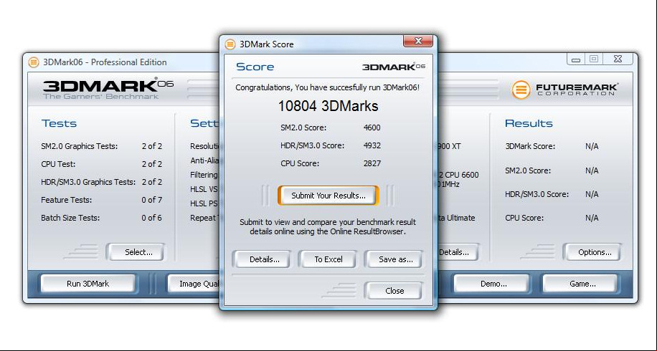Click the 'Congratulations' message in score dialog
The height and width of the screenshot is (351, 657).
click(x=327, y=87)
